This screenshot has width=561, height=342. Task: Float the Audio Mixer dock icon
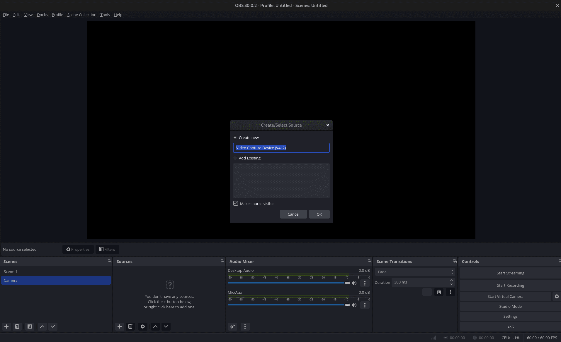coord(370,261)
